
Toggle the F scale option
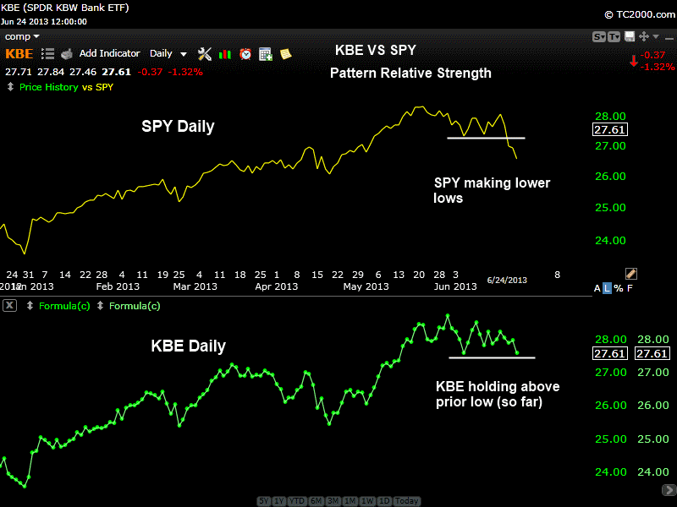[630, 288]
